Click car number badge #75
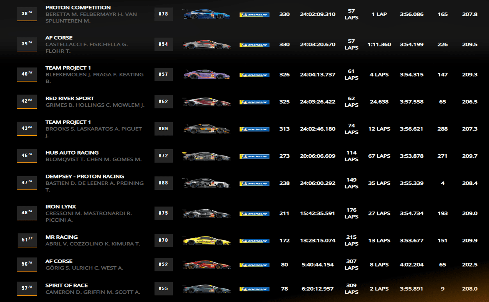 click(164, 213)
